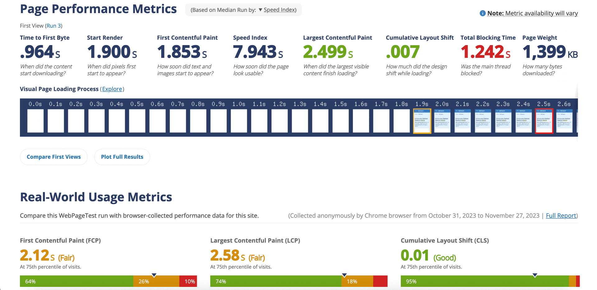Open the Full Report link
Image resolution: width=597 pixels, height=290 pixels.
point(561,216)
